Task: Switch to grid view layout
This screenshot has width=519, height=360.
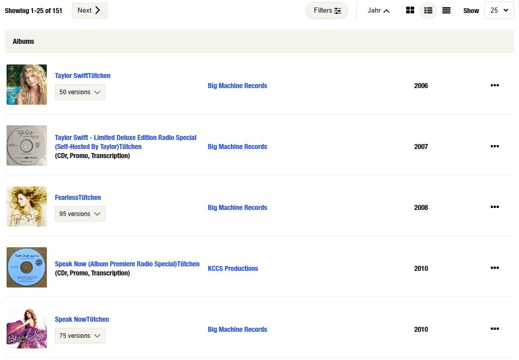Action: (x=410, y=10)
